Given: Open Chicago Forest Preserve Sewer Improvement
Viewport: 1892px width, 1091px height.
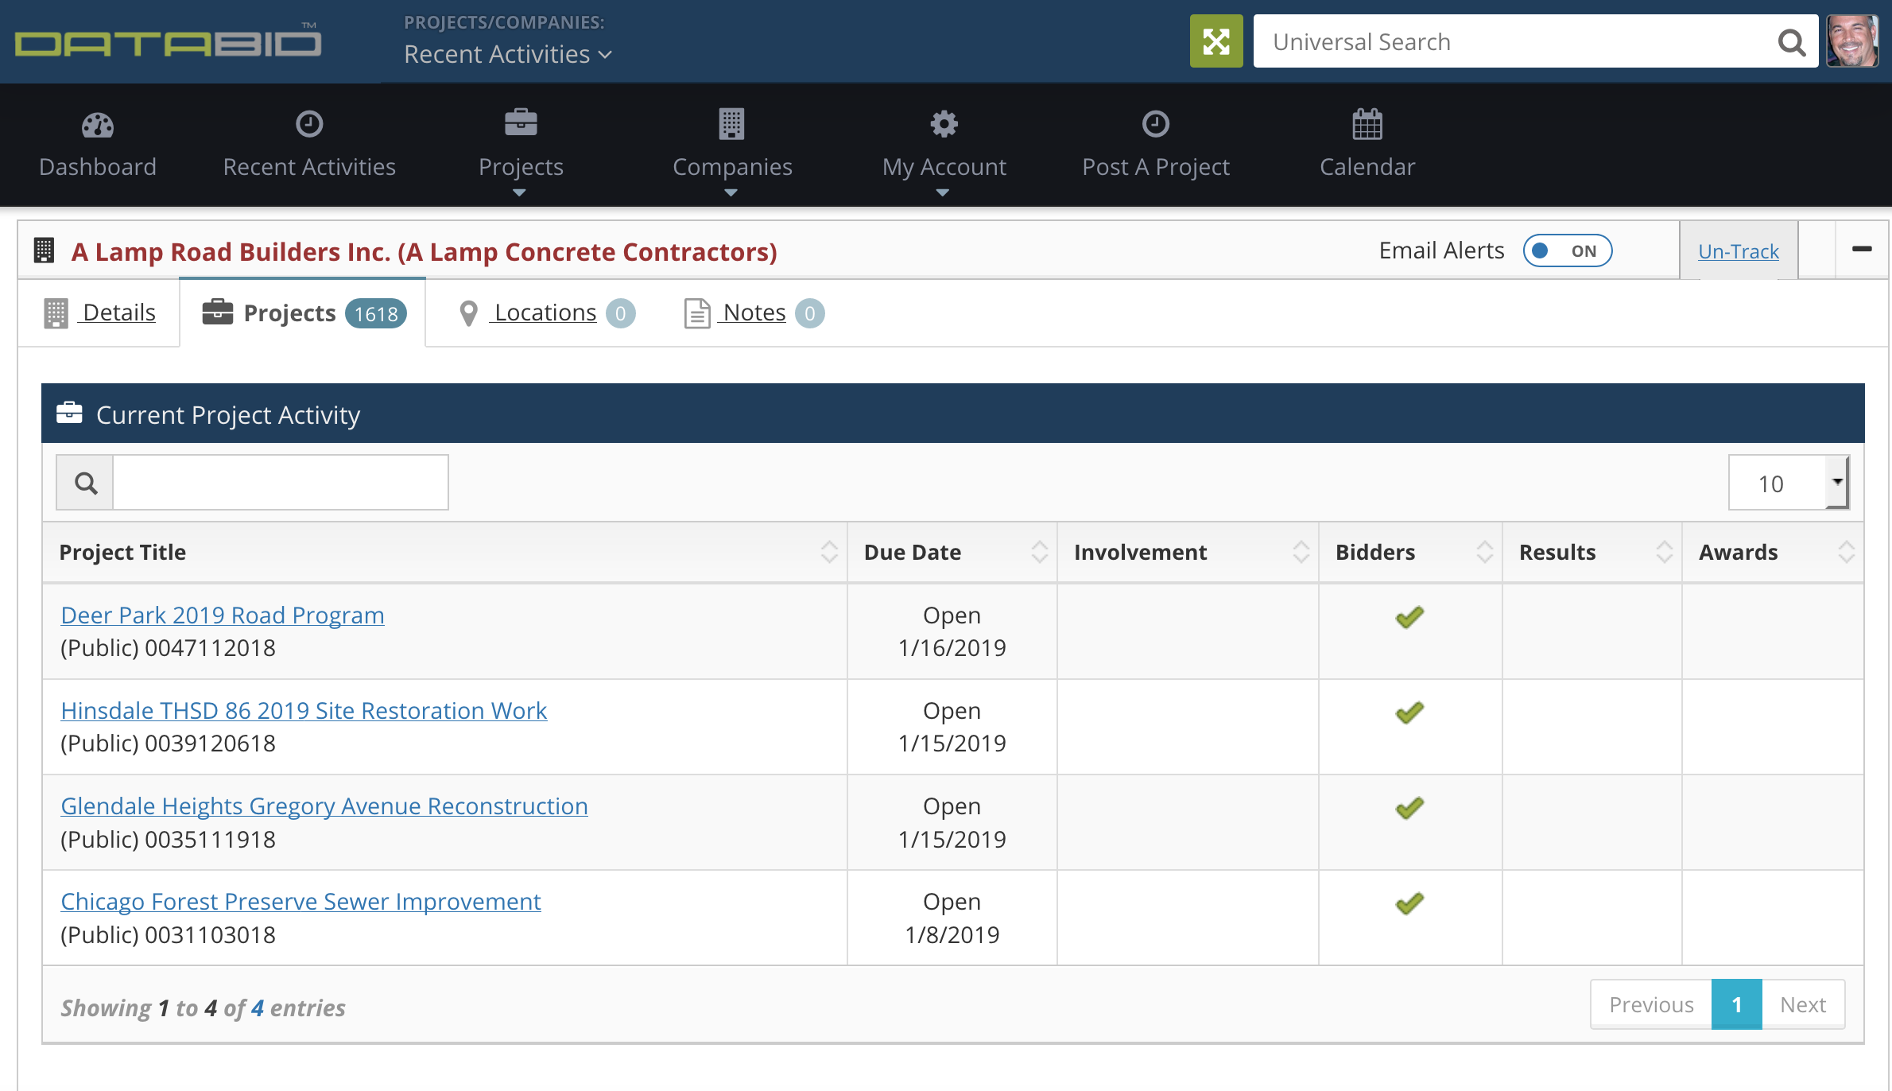Looking at the screenshot, I should (x=300, y=902).
